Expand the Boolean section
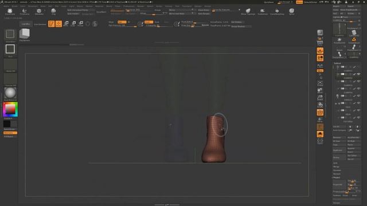The height and width of the screenshot is (206, 367). 337,171
